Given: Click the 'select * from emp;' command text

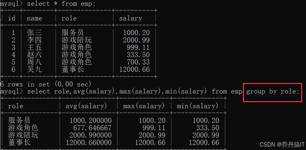Looking at the screenshot, I should point(61,3).
